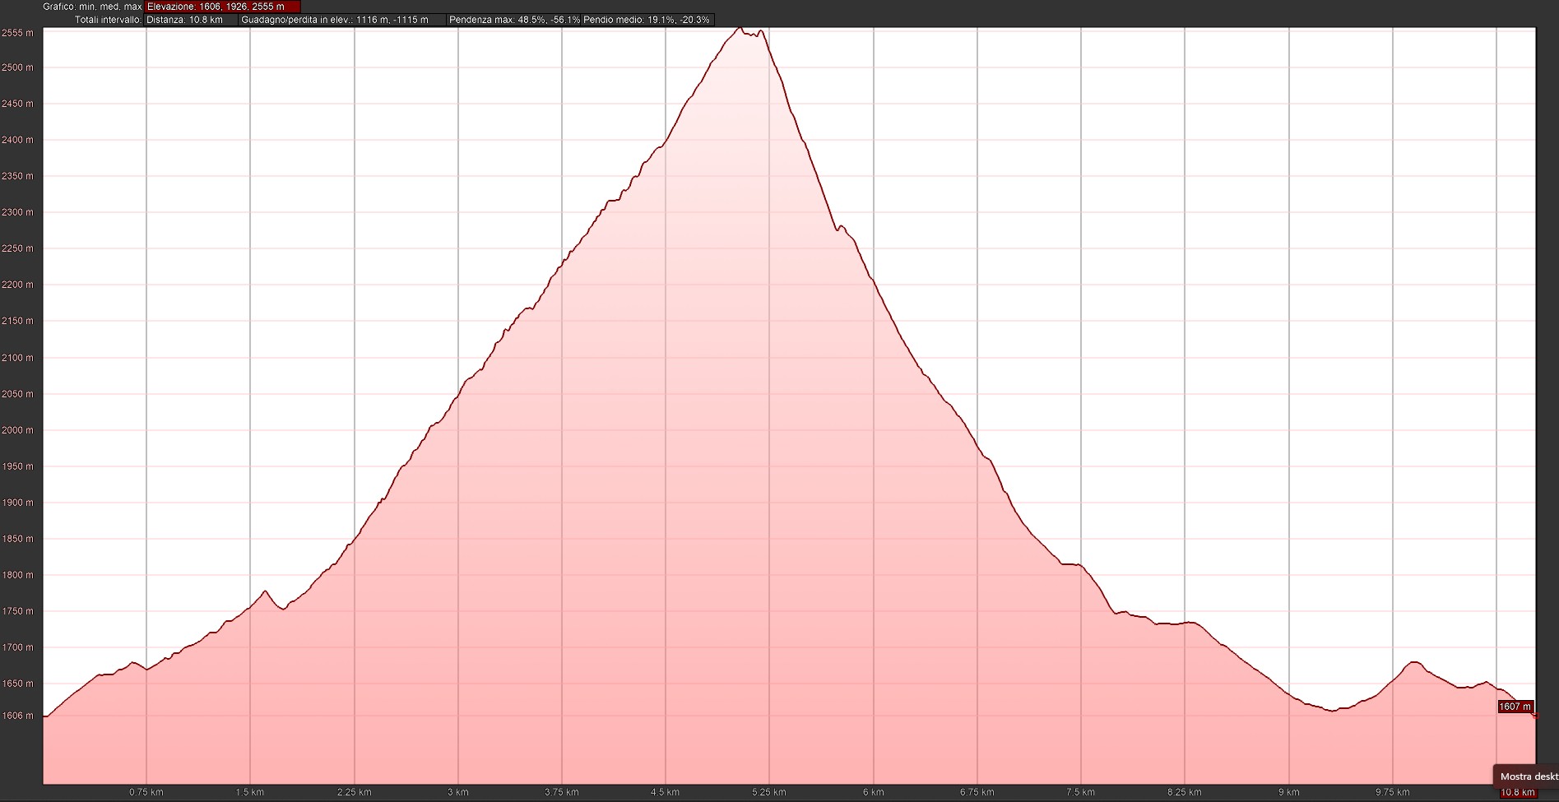Click the 3 km distance axis label
The height and width of the screenshot is (802, 1559).
pyautogui.click(x=457, y=793)
